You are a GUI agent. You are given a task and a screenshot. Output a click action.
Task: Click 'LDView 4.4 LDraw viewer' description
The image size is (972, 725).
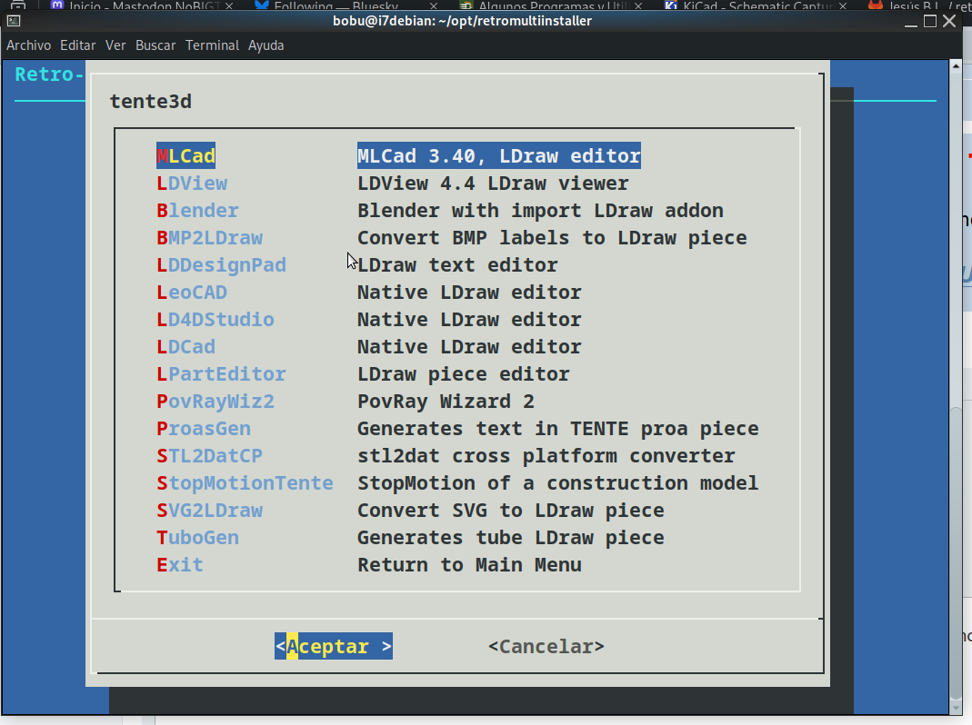493,184
